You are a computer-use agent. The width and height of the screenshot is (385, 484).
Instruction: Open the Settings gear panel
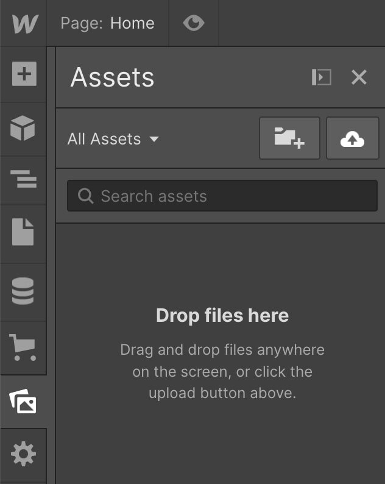23,454
